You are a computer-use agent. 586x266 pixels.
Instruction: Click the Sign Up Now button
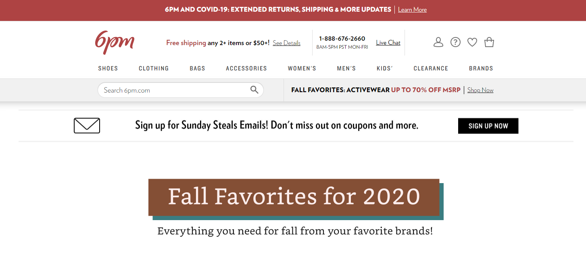click(488, 126)
